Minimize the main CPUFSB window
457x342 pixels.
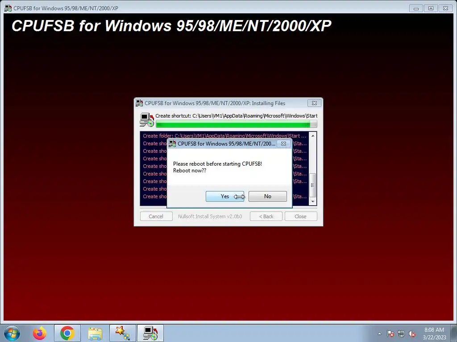(x=416, y=8)
